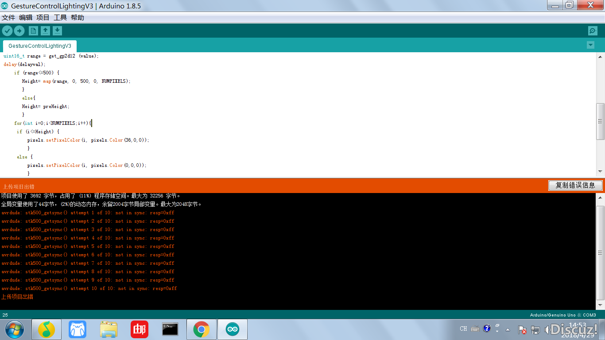Click the '全局变量使用了44字节' console line
This screenshot has height=340, width=605.
tap(101, 204)
